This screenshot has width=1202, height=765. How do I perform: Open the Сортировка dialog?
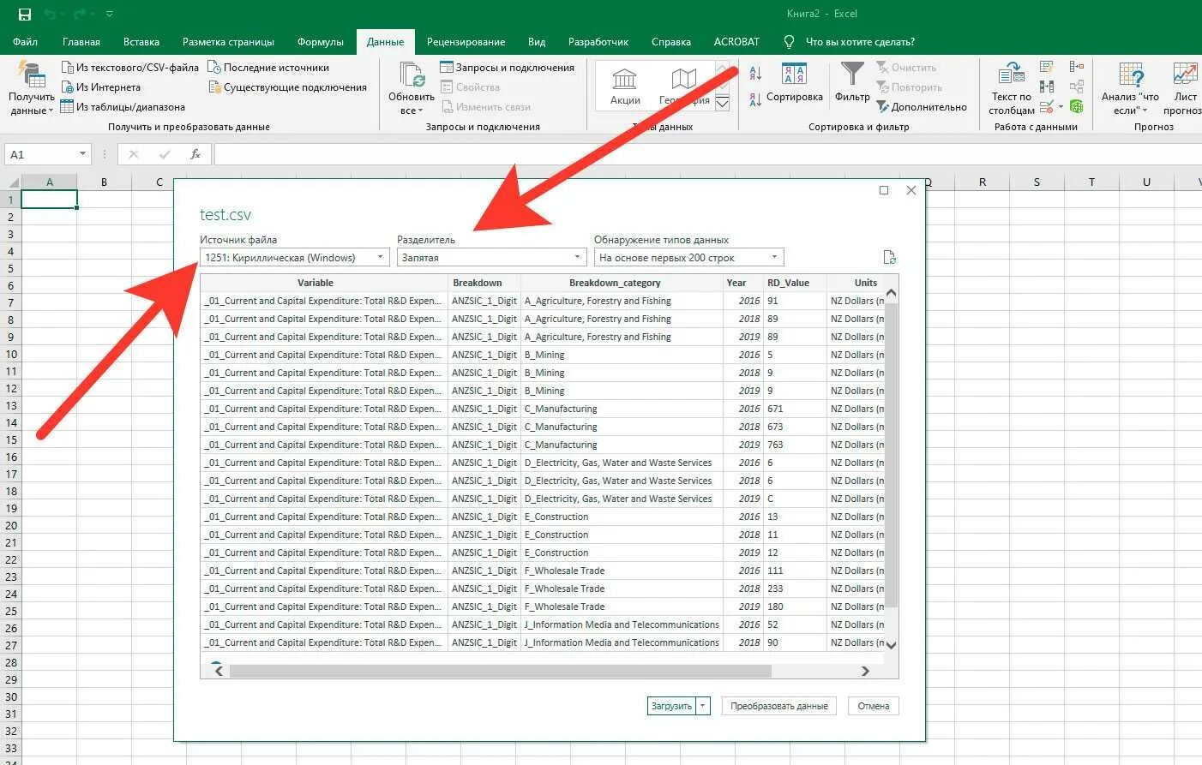tap(795, 84)
